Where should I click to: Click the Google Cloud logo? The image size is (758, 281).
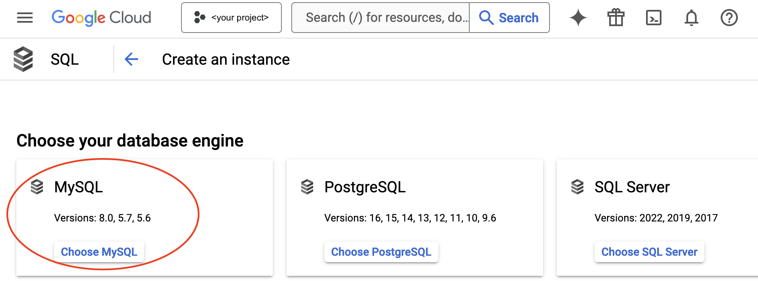pyautogui.click(x=101, y=18)
